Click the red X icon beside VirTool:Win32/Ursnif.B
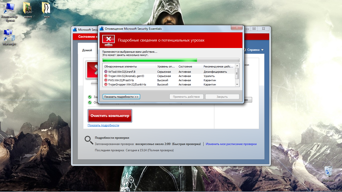 coord(106,72)
